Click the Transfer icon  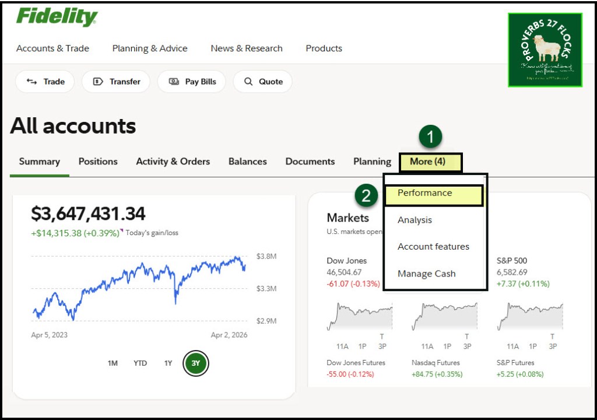(98, 82)
